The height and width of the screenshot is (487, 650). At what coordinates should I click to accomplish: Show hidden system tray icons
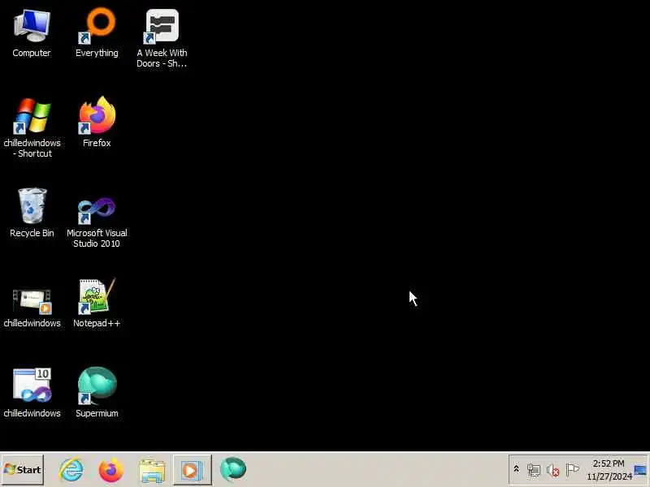(x=516, y=469)
